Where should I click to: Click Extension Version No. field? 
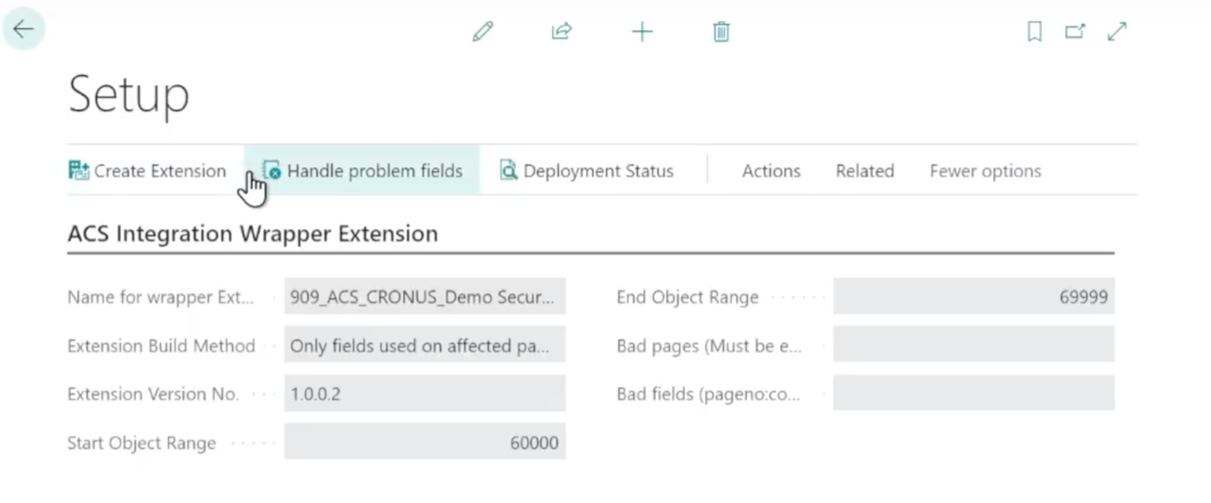click(x=424, y=394)
